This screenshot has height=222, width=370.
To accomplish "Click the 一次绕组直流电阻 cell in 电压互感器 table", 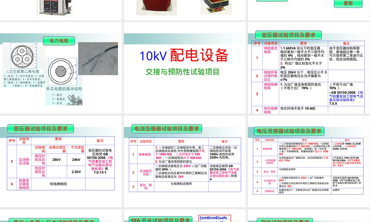I will tap(269, 162).
